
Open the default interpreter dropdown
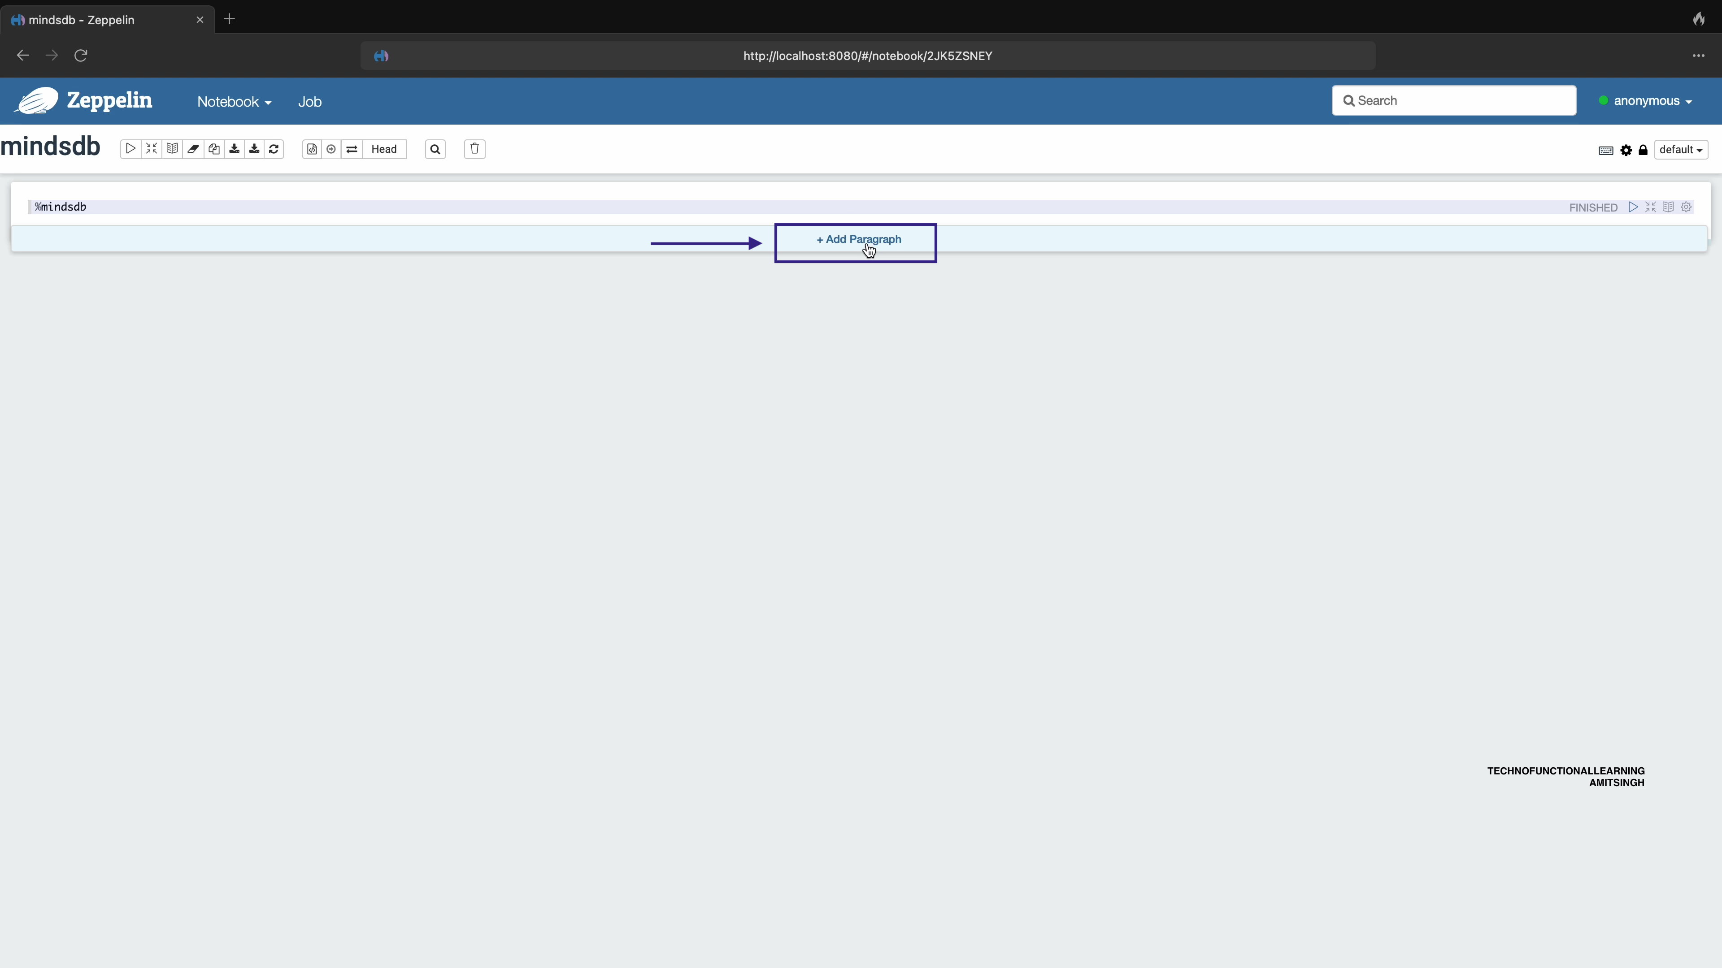pyautogui.click(x=1681, y=150)
